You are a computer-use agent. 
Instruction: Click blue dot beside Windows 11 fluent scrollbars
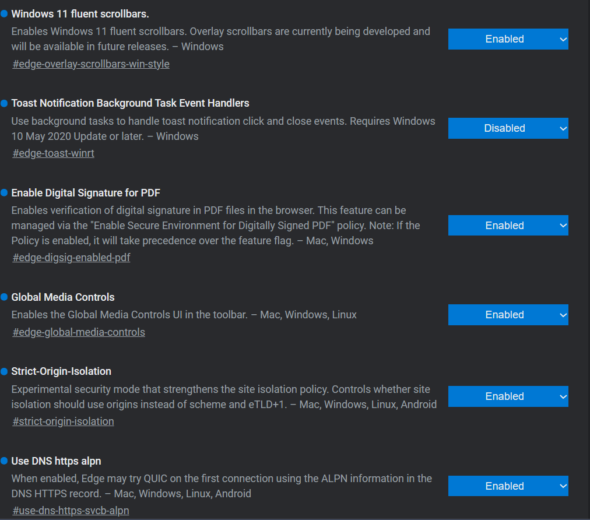4,14
